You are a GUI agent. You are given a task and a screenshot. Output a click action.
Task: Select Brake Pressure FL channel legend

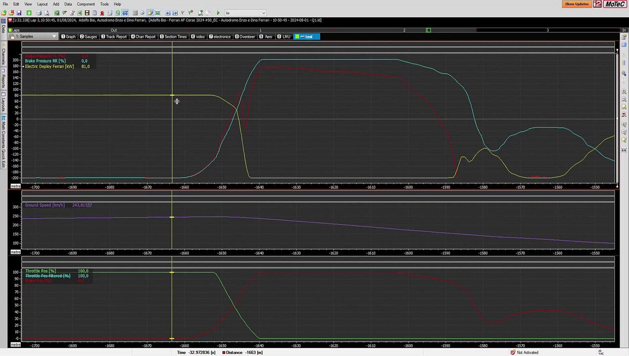tap(45, 56)
